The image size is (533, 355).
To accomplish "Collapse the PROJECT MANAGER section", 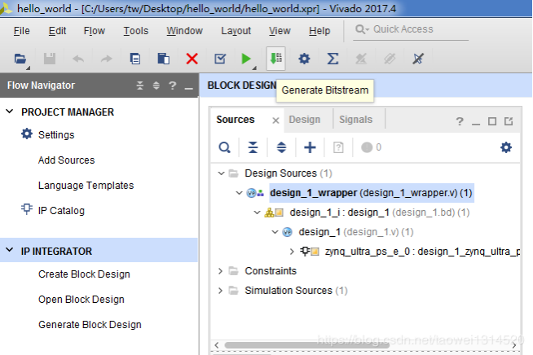I will (x=10, y=112).
